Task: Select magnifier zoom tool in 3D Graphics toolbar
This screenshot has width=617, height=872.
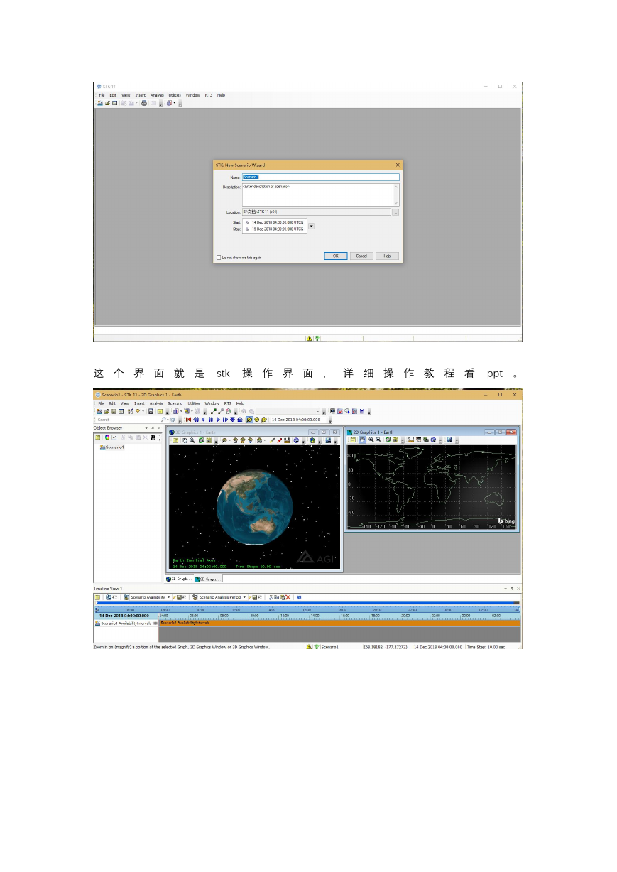Action: (192, 440)
